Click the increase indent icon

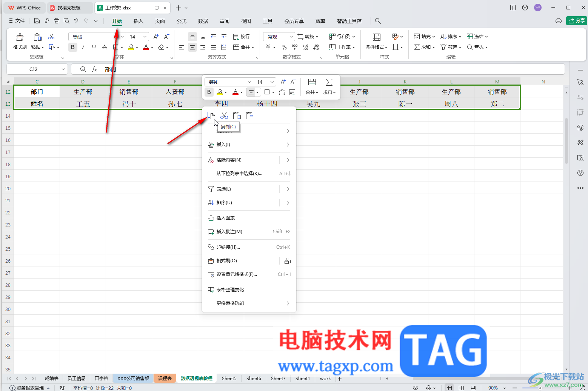[224, 37]
